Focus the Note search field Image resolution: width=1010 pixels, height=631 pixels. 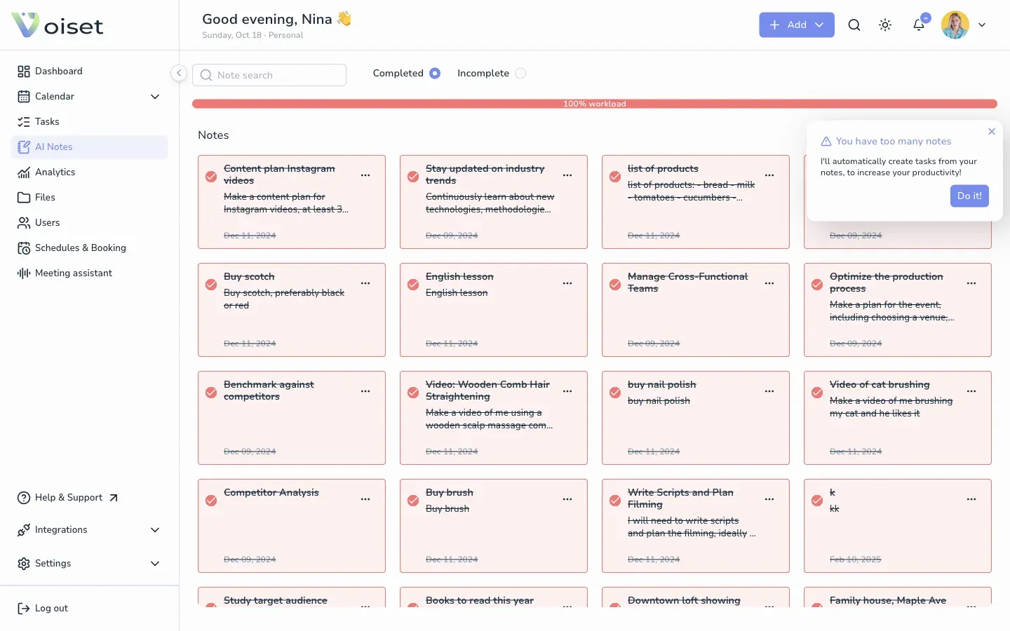pos(269,75)
